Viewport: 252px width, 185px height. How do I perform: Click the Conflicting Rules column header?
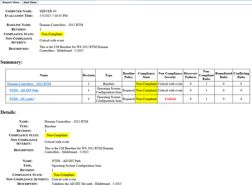(241, 75)
